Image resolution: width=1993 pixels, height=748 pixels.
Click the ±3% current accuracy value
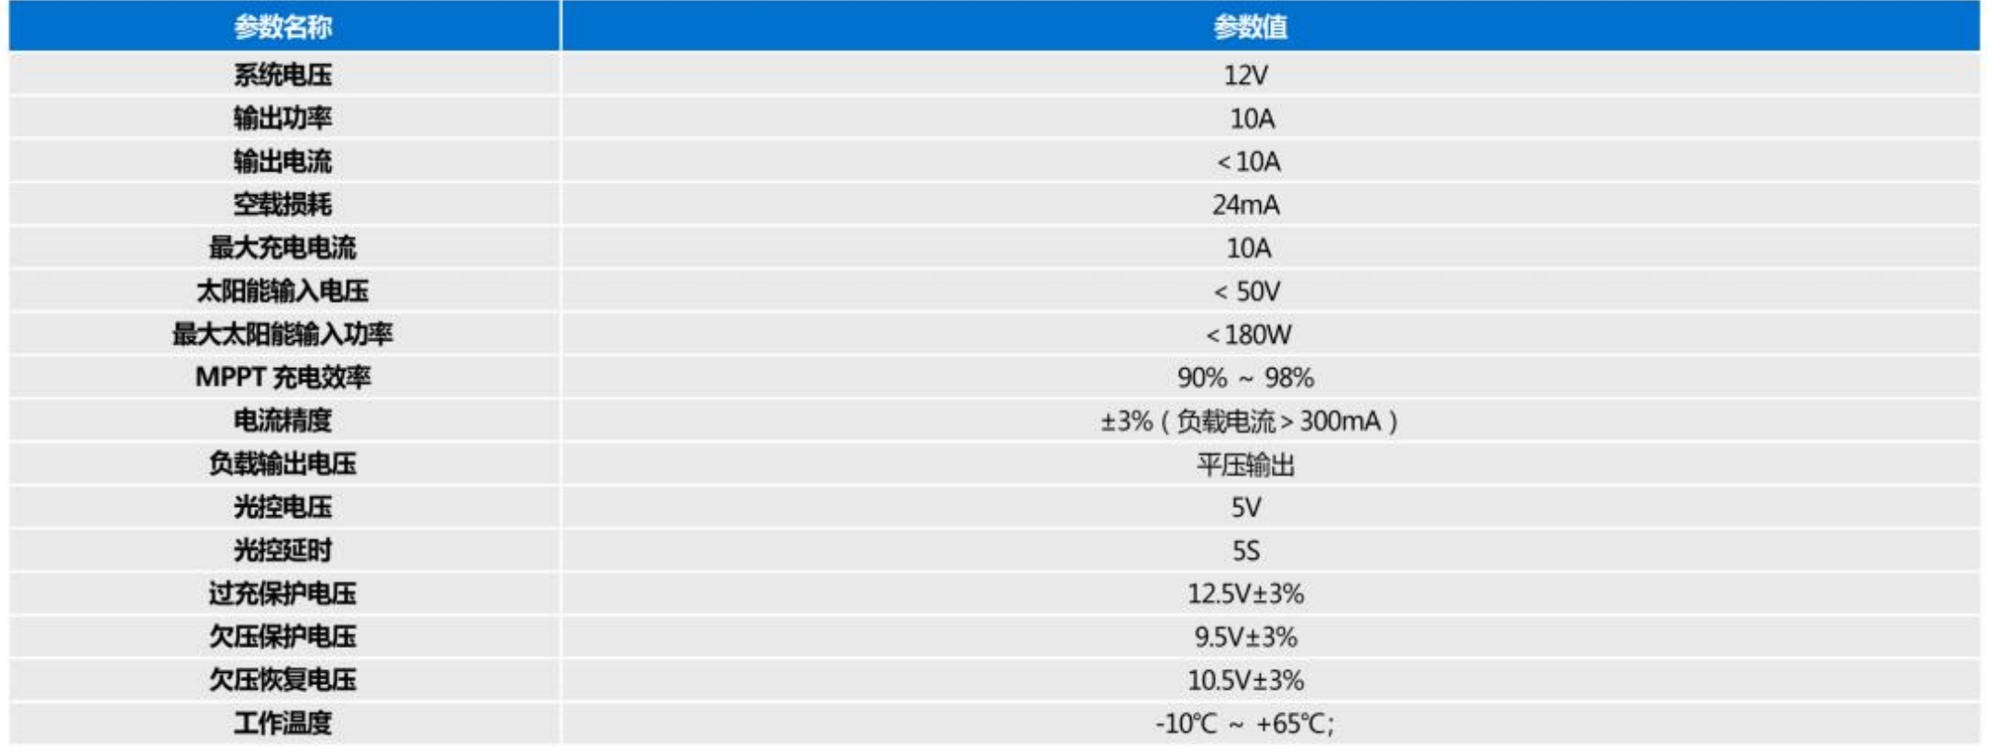pos(1250,422)
